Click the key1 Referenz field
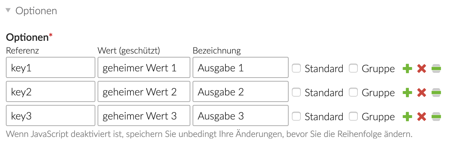The image size is (456, 153). (51, 68)
